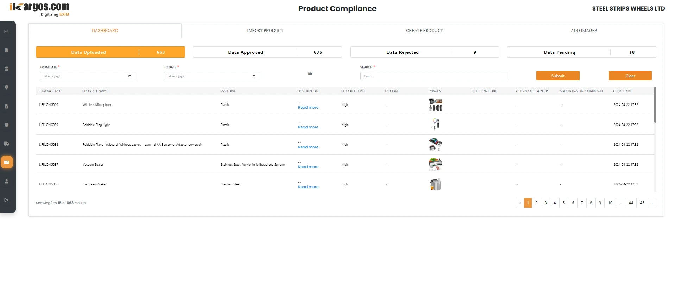Click the logout icon in sidebar
Screen dimensions: 675x287
pos(6,200)
